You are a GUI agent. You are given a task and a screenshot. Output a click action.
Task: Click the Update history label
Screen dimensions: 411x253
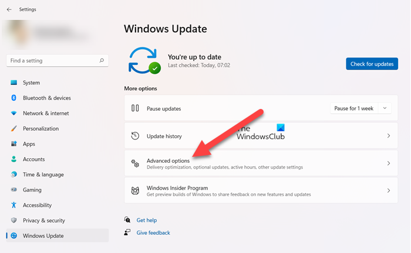pos(164,136)
